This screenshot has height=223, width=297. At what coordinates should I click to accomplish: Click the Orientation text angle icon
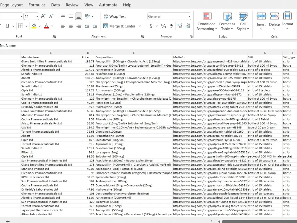coord(87,16)
